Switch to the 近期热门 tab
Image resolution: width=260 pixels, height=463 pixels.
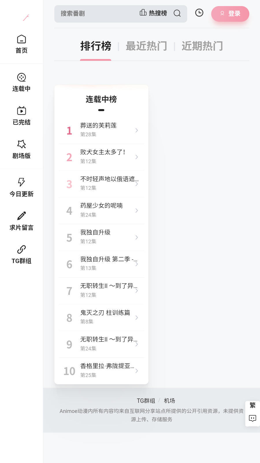pyautogui.click(x=202, y=46)
